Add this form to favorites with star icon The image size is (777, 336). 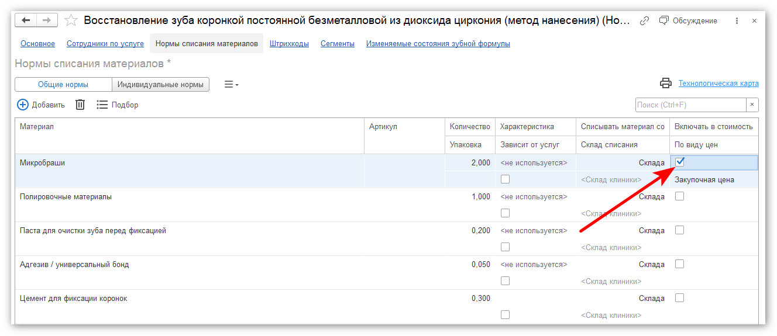click(x=71, y=20)
